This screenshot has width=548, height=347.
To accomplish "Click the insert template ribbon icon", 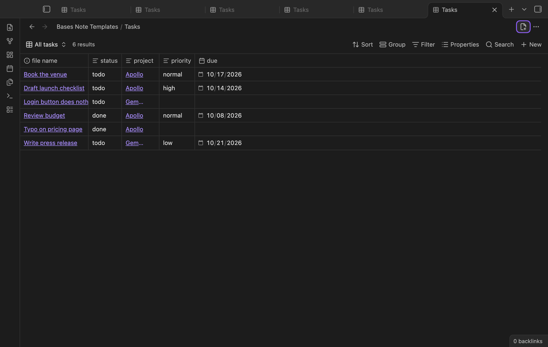I will click(10, 82).
